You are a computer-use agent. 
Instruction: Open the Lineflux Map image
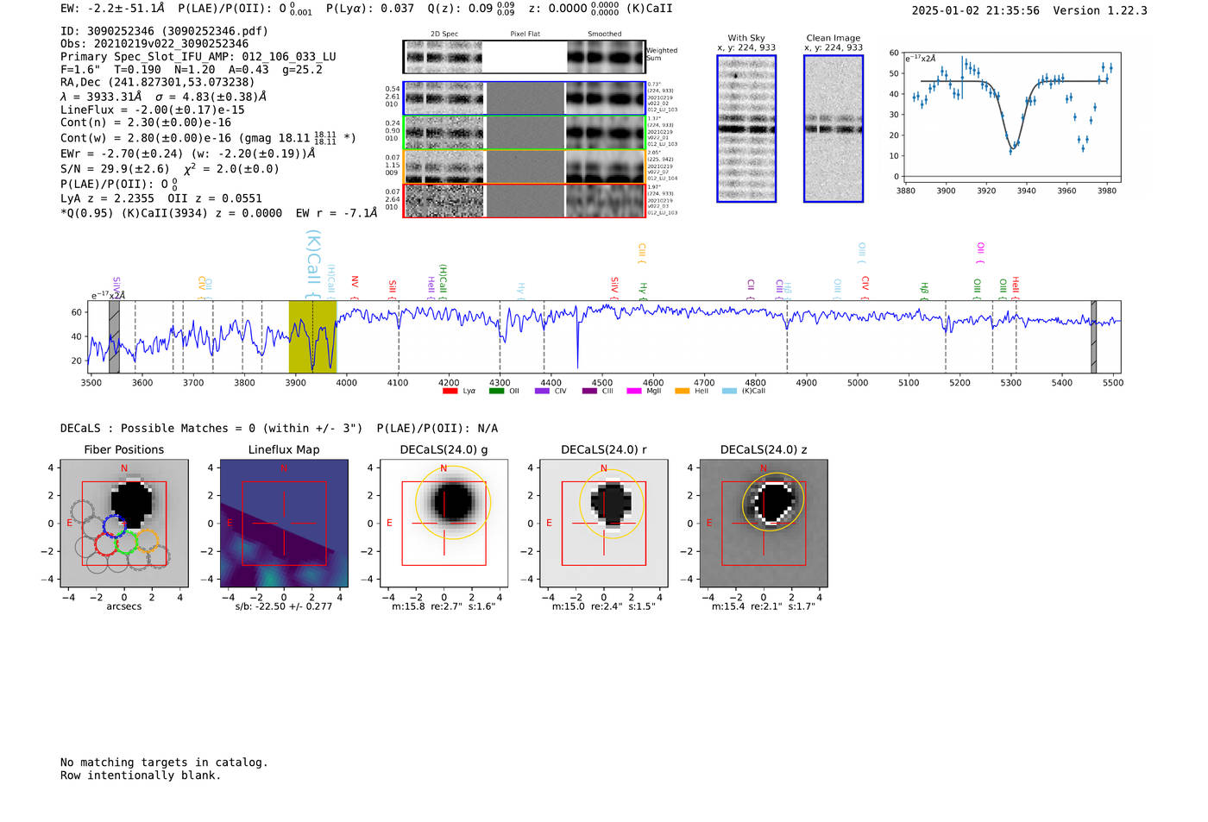click(x=284, y=524)
